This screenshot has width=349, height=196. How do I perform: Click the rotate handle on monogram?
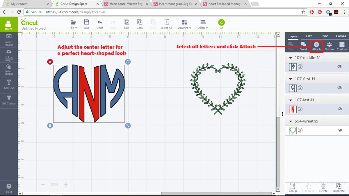point(128,62)
